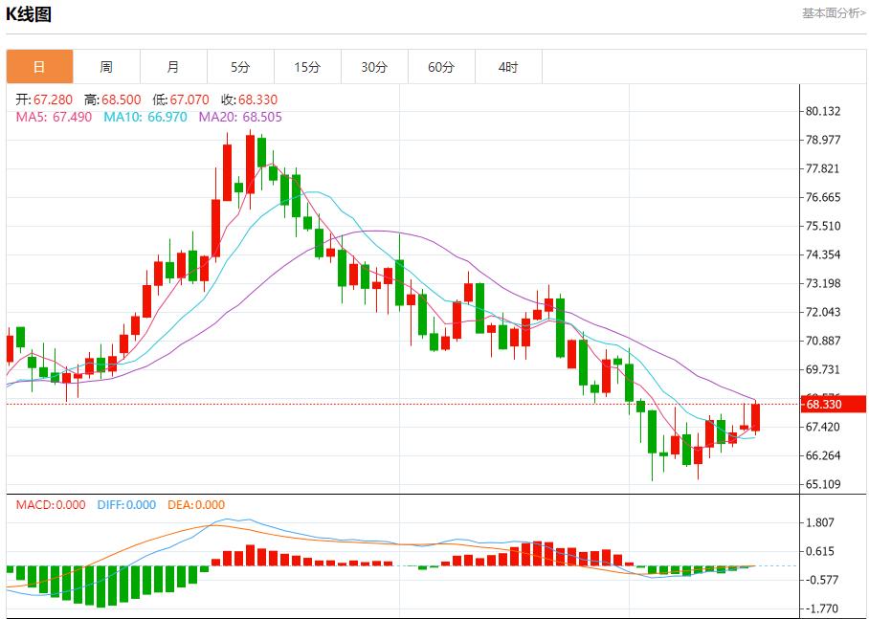Switch to the 周 weekly tab
The height and width of the screenshot is (619, 869).
[106, 67]
